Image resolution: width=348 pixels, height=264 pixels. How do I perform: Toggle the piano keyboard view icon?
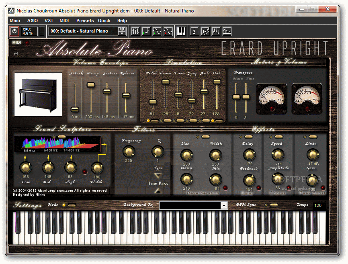click(x=181, y=31)
